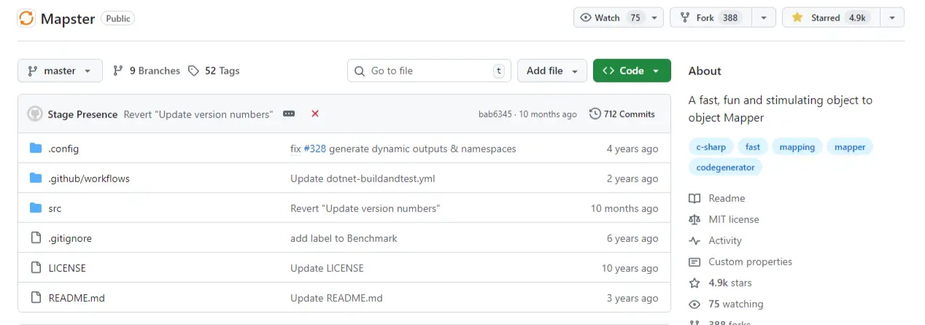Open the Add file dropdown
The height and width of the screenshot is (325, 925).
551,71
